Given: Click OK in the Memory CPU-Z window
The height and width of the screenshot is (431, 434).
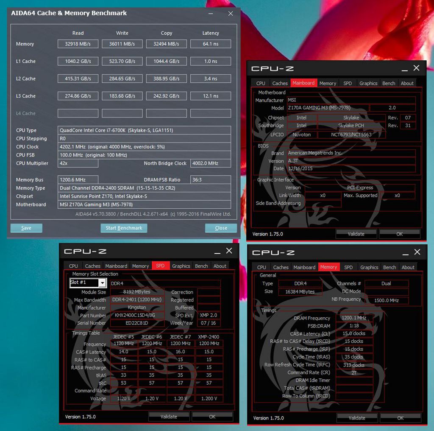Looking at the screenshot, I should coord(400,417).
